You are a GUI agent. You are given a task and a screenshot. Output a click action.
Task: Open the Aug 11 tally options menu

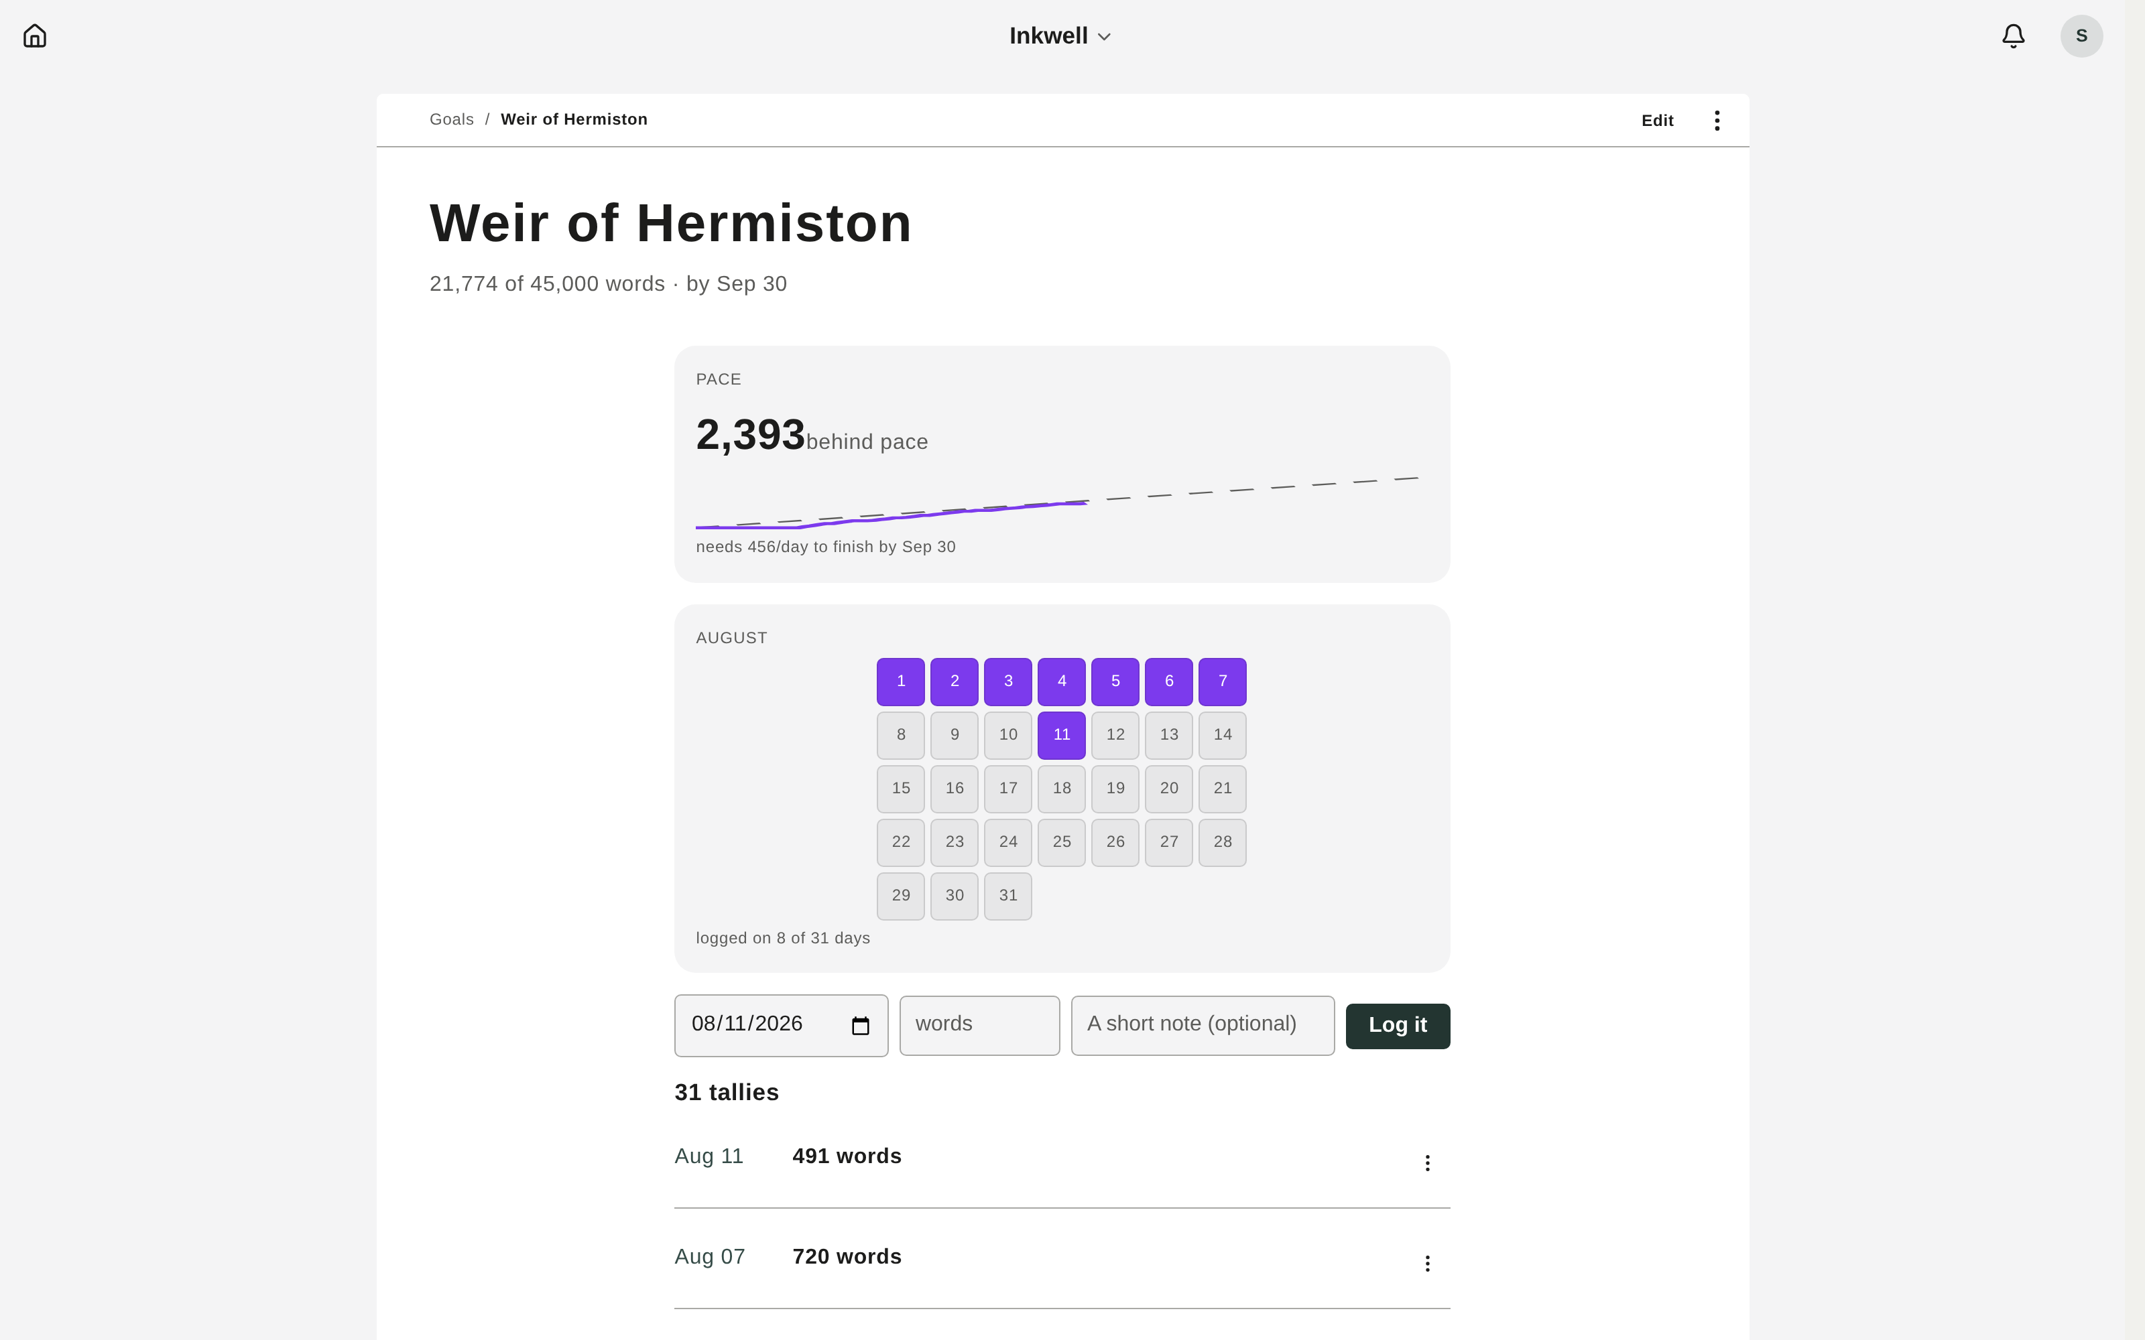[1427, 1162]
